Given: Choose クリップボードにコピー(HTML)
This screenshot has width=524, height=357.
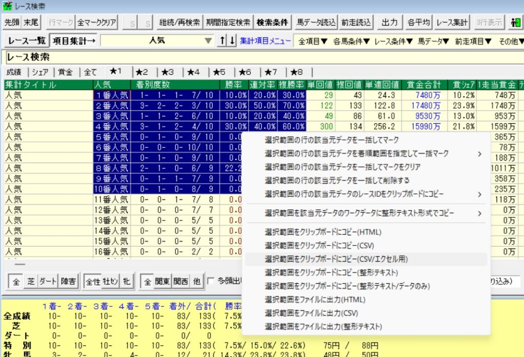Looking at the screenshot, I should click(x=366, y=232).
